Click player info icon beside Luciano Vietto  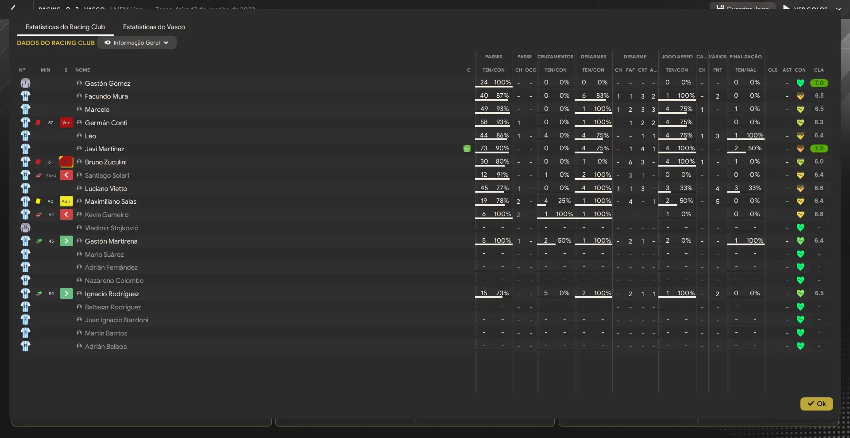(x=79, y=188)
